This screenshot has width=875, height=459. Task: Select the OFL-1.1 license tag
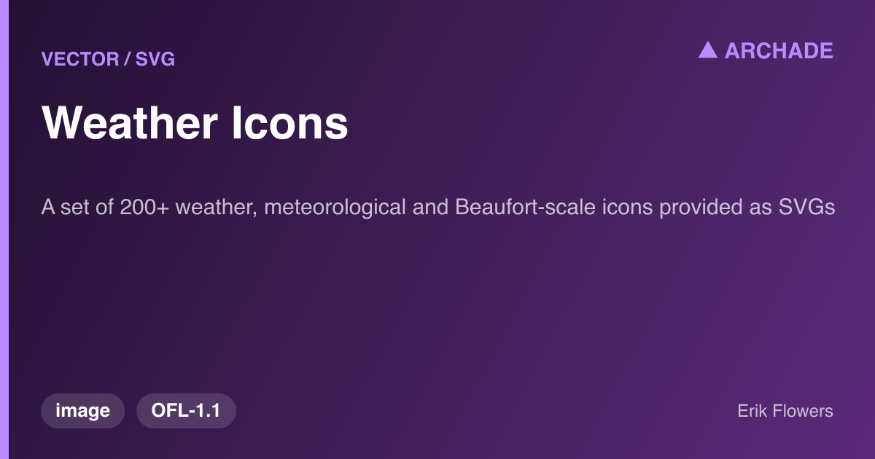186,411
